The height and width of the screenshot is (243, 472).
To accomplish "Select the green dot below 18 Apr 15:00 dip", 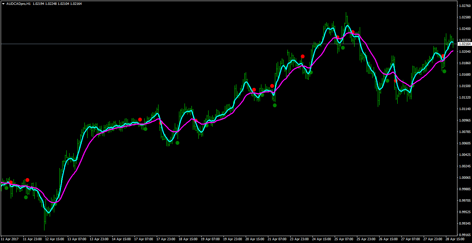I will [x=177, y=143].
